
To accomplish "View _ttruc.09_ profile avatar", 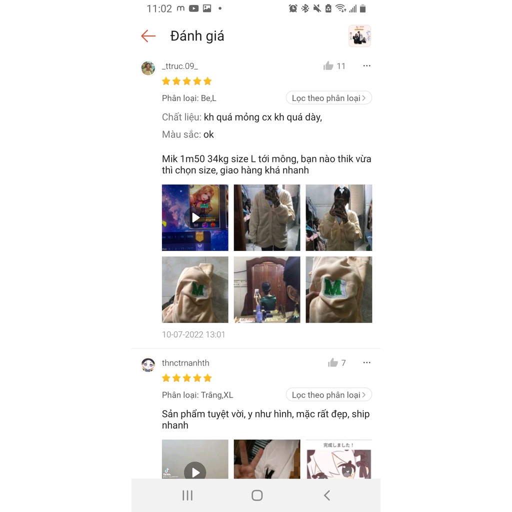I will [148, 68].
